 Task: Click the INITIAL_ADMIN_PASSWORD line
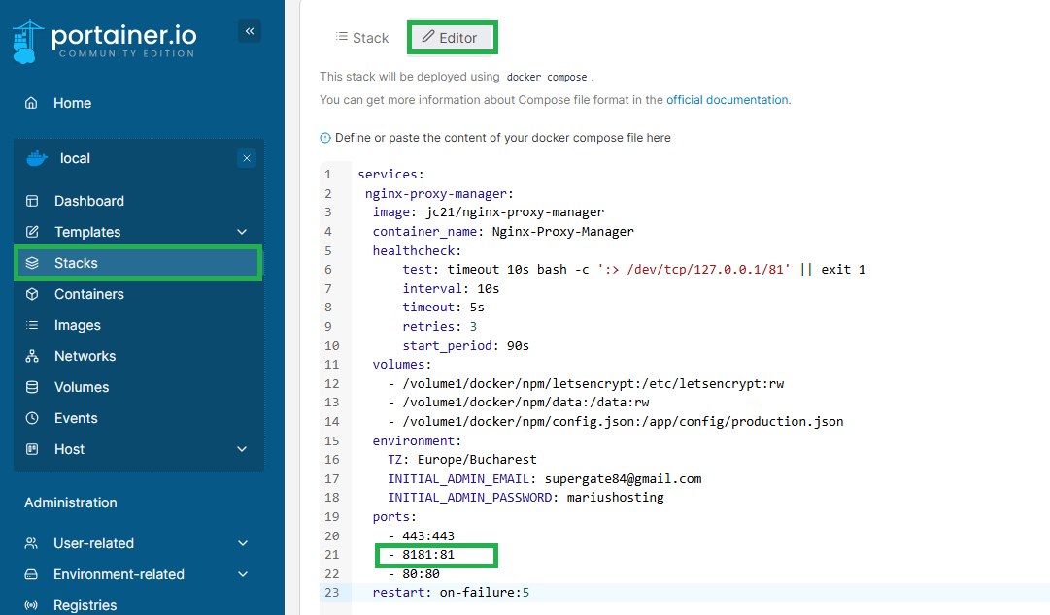click(x=525, y=498)
